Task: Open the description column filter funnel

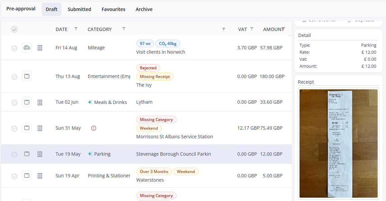Action: pyautogui.click(x=223, y=29)
